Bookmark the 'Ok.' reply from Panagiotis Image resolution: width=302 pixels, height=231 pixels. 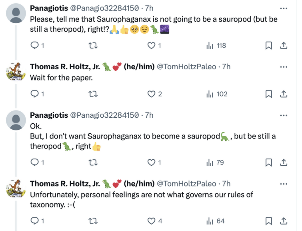click(x=269, y=163)
